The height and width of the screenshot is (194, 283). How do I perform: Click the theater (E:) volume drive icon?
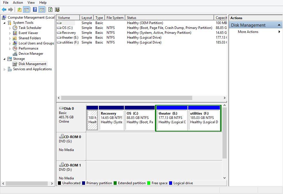click(x=59, y=38)
